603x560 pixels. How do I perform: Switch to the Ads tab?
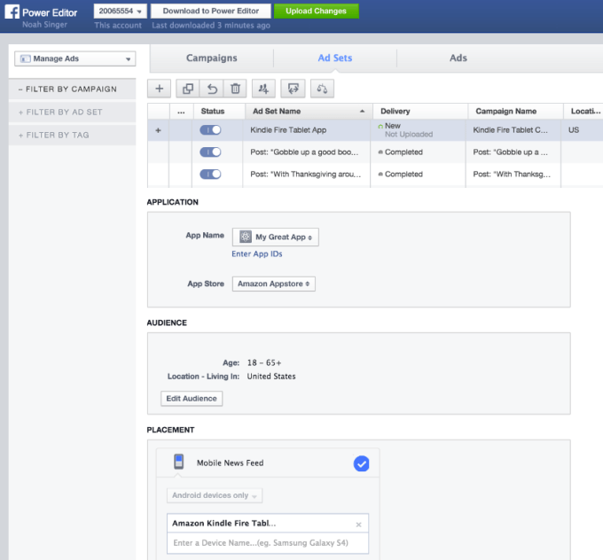coord(458,58)
